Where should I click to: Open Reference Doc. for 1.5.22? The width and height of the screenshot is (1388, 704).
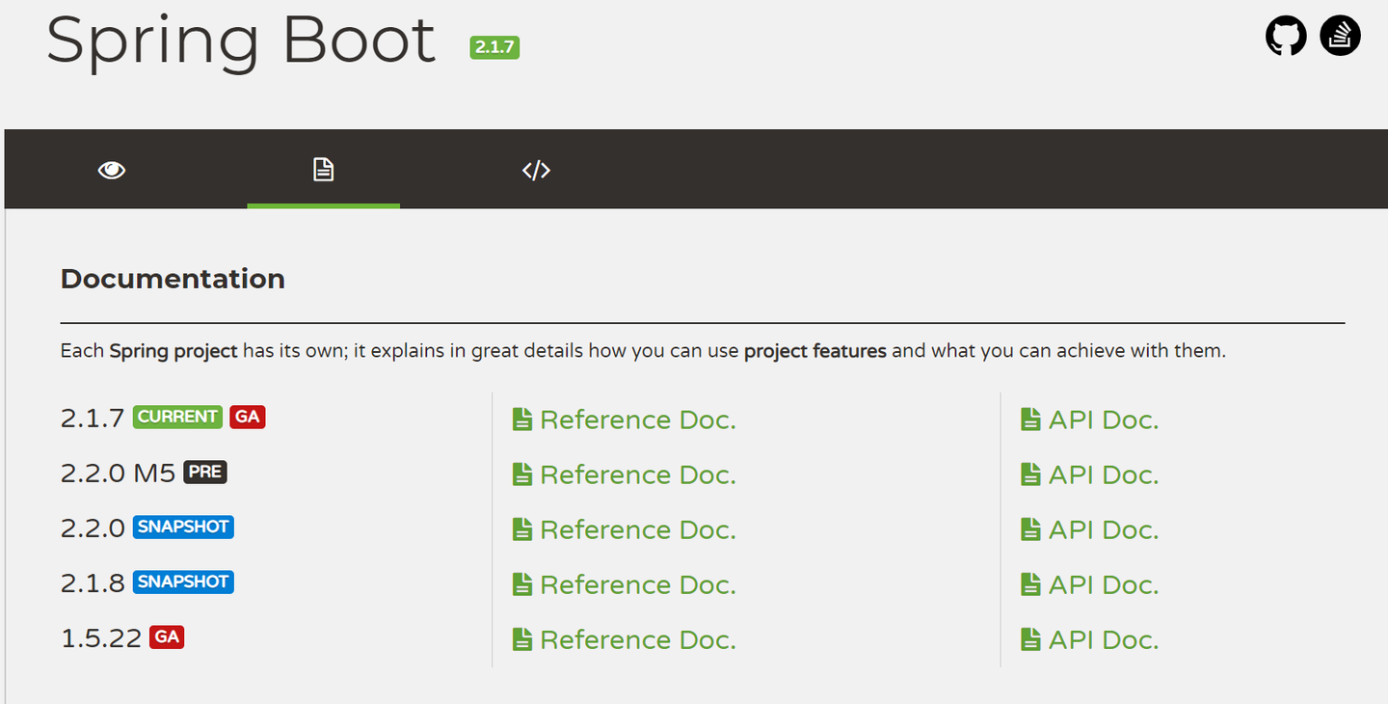coord(637,639)
